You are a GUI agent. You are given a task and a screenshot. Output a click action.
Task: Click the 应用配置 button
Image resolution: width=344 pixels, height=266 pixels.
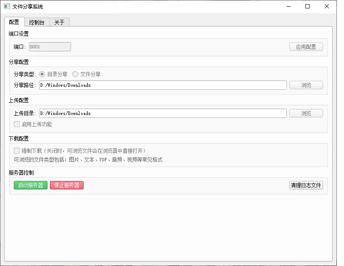[306, 46]
